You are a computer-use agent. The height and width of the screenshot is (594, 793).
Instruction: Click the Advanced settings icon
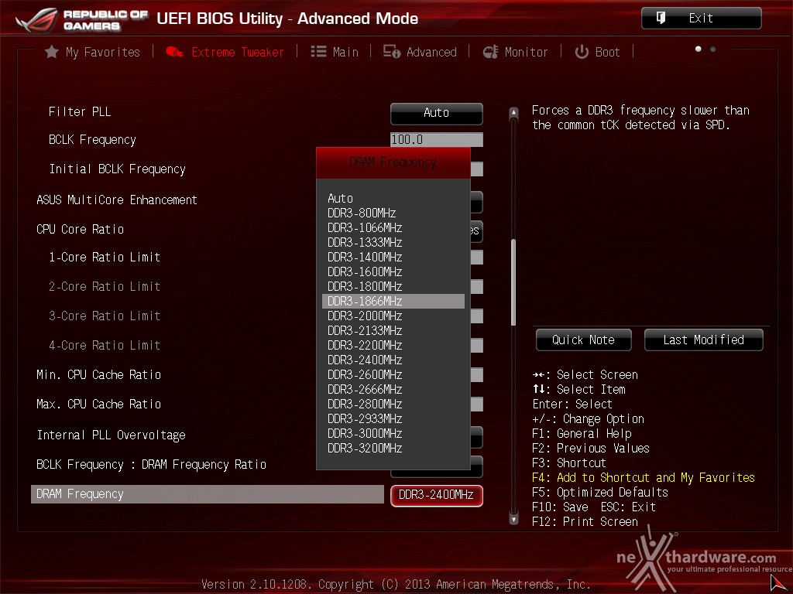391,52
